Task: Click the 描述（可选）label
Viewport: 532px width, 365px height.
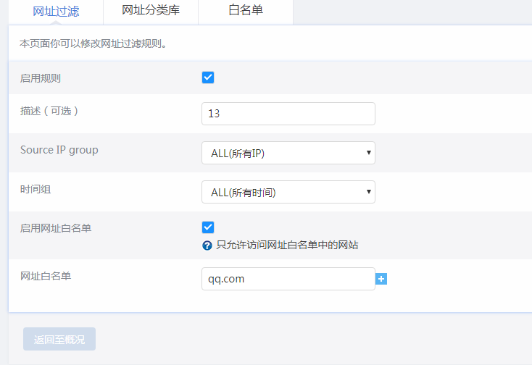Action: pos(49,111)
